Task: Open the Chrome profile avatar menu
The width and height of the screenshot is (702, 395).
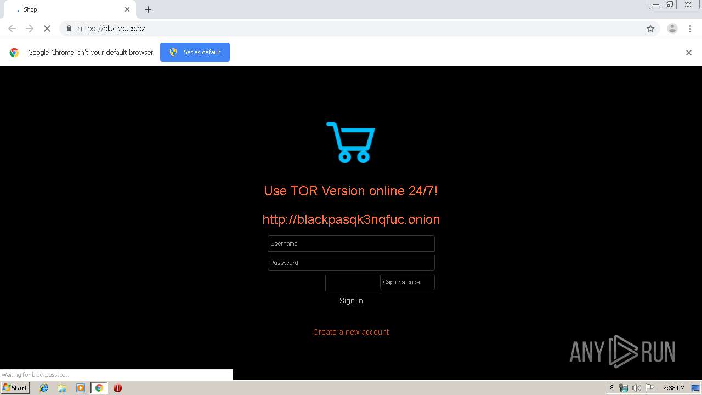Action: click(x=672, y=29)
